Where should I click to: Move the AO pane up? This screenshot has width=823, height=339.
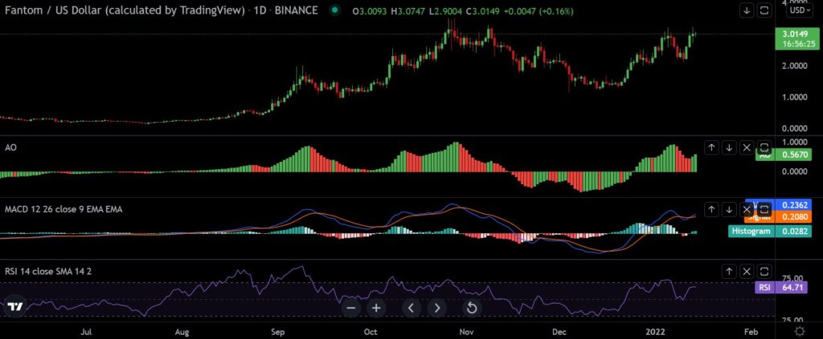[711, 148]
